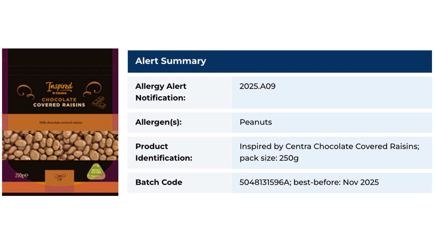Click the raisins window on the pack
Viewport: 434px width, 244px height.
coord(60,145)
